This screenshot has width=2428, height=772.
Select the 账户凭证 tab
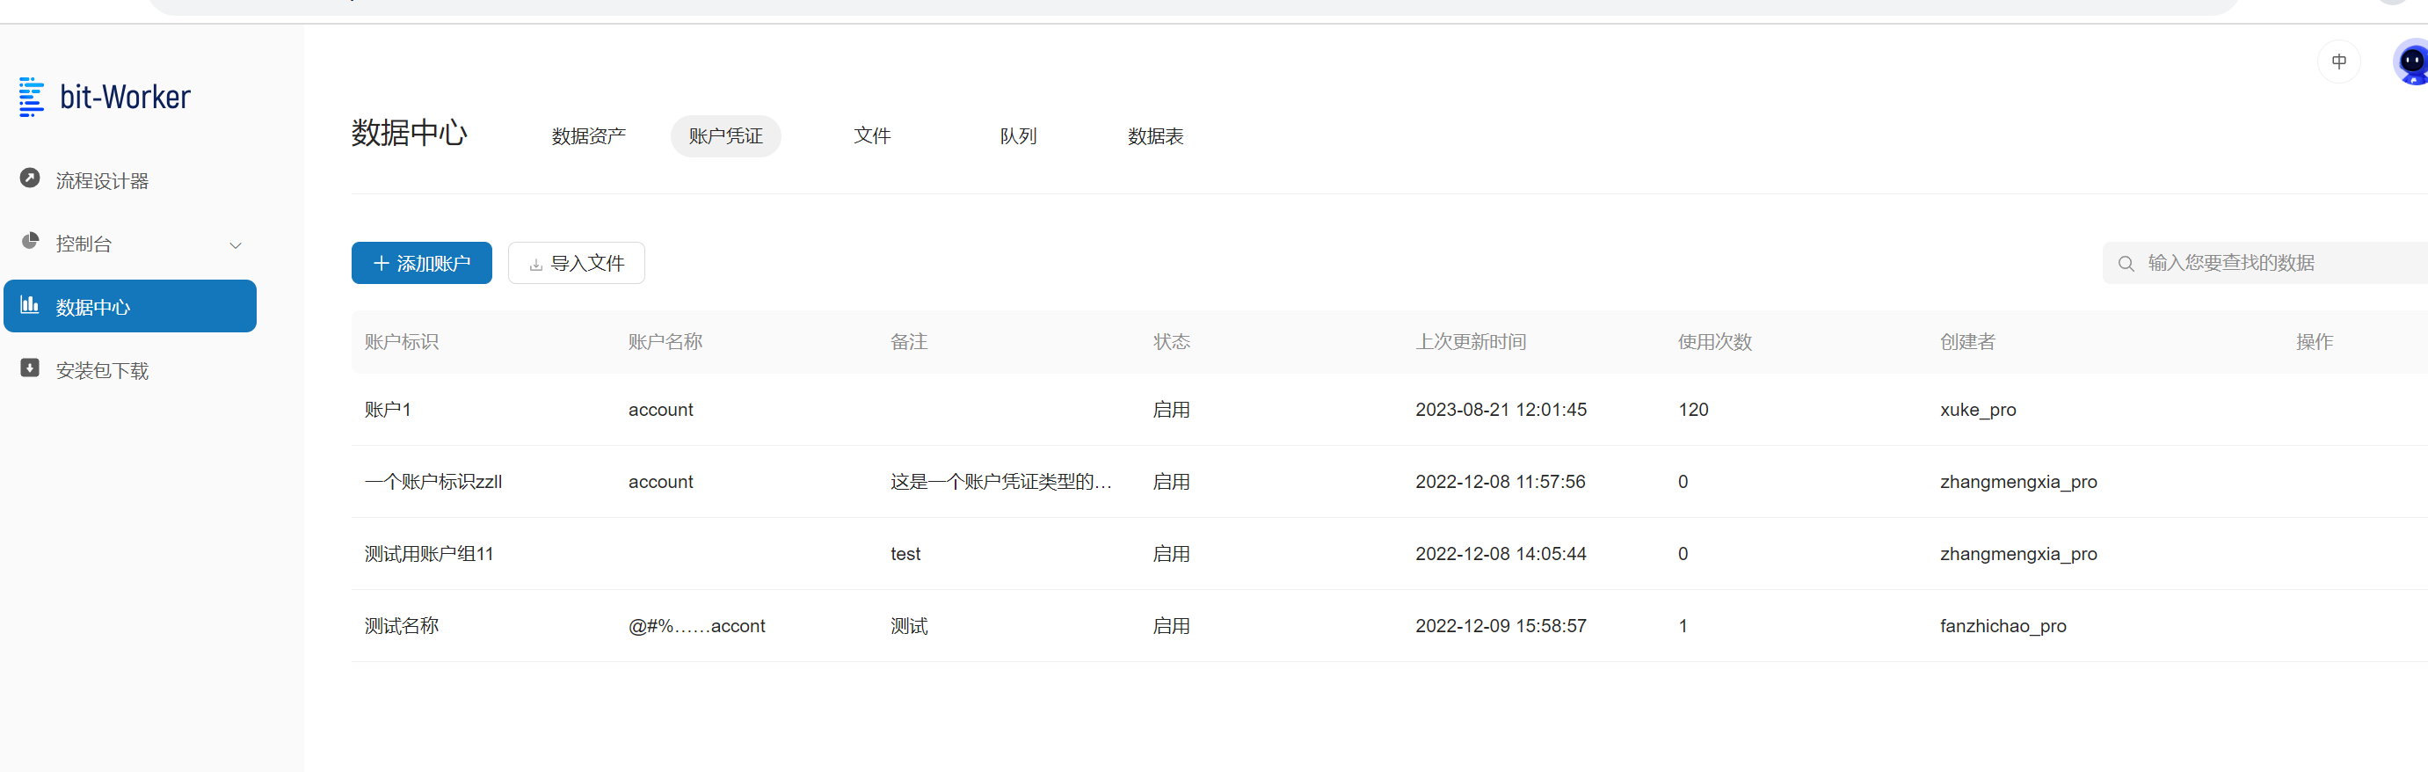[x=725, y=136]
